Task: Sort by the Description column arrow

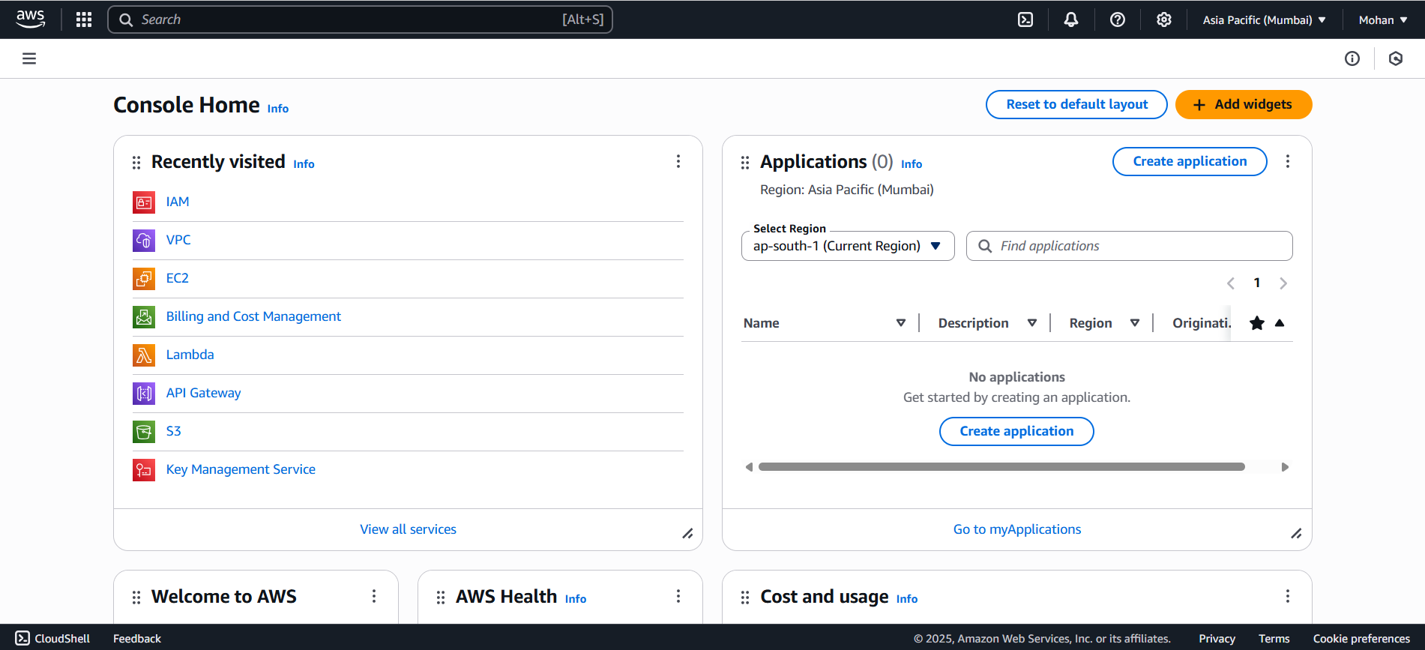Action: [1032, 323]
